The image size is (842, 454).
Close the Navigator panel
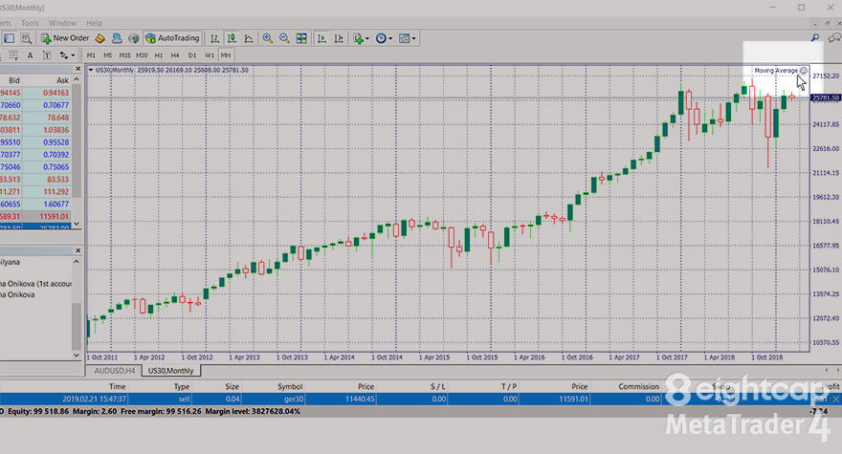pyautogui.click(x=78, y=250)
